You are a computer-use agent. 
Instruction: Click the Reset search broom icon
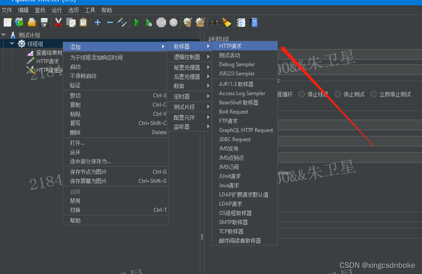click(x=227, y=22)
